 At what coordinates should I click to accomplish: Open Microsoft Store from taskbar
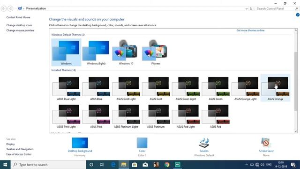click(x=135, y=165)
